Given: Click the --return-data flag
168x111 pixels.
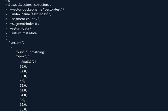Looking at the screenshot, I should coord(20,29).
